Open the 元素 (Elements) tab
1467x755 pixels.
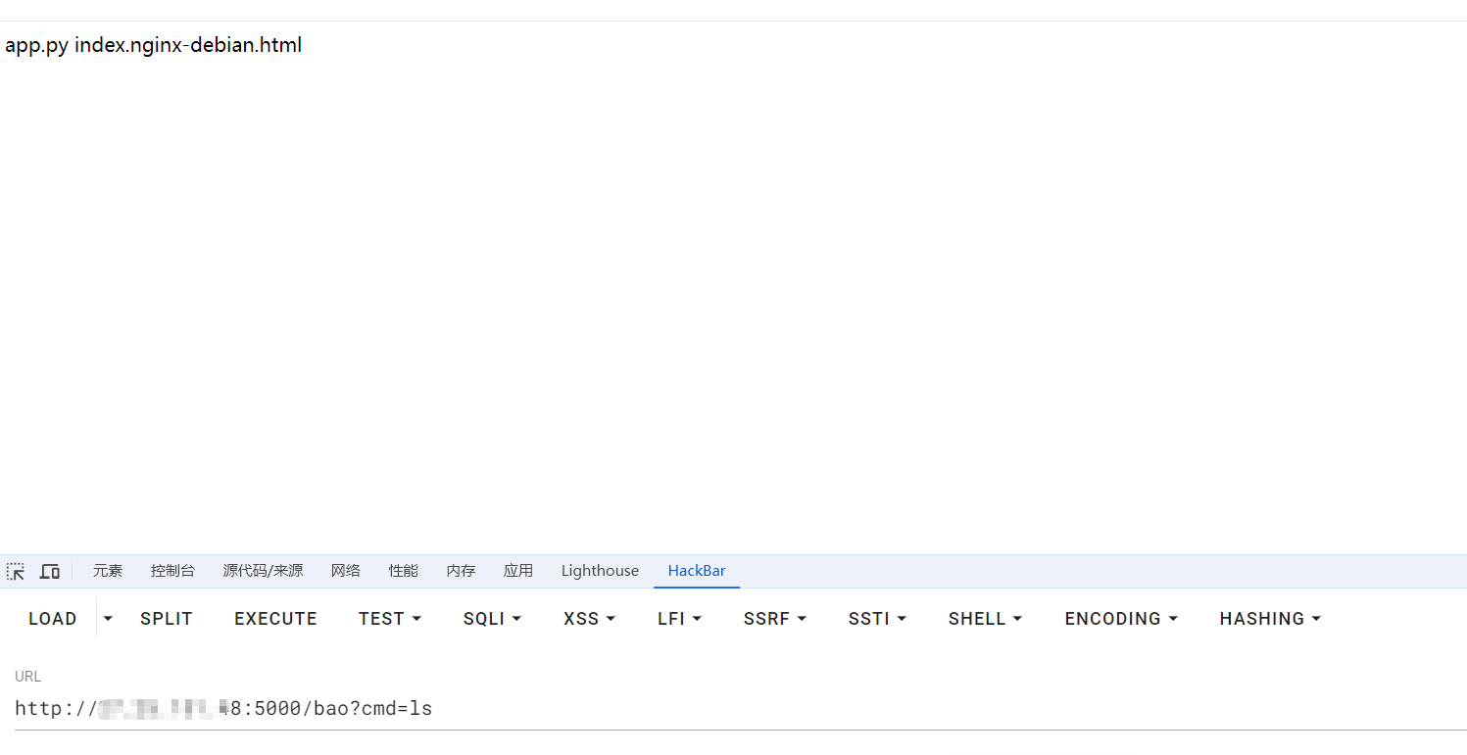click(108, 571)
